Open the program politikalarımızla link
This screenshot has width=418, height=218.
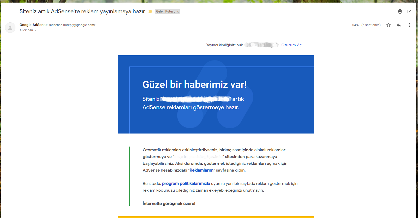[186, 184]
